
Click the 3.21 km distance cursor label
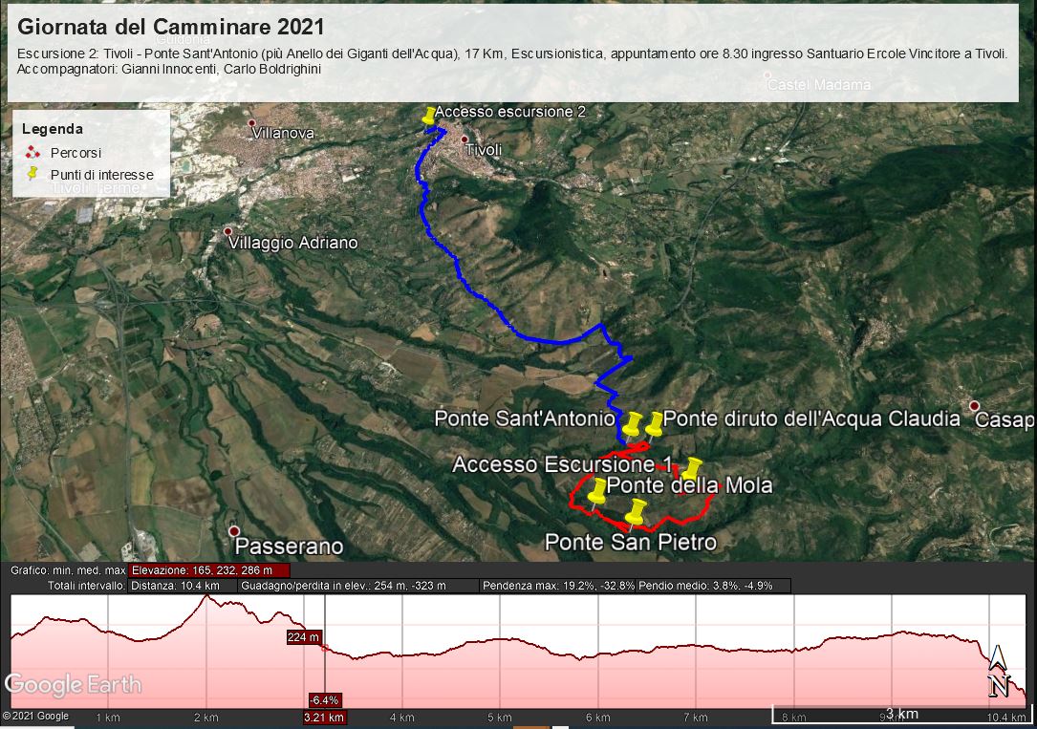(x=324, y=718)
